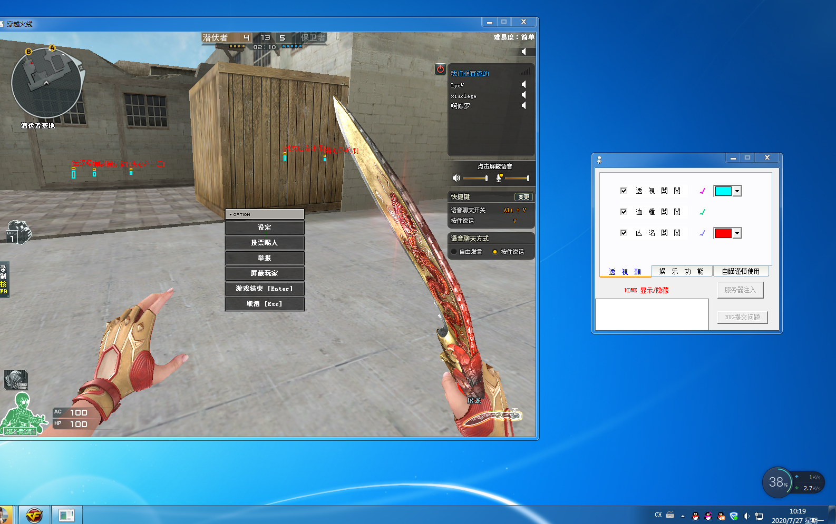Click the 穿越火线 window title icon
Viewport: 836px width, 524px height.
coord(2,24)
